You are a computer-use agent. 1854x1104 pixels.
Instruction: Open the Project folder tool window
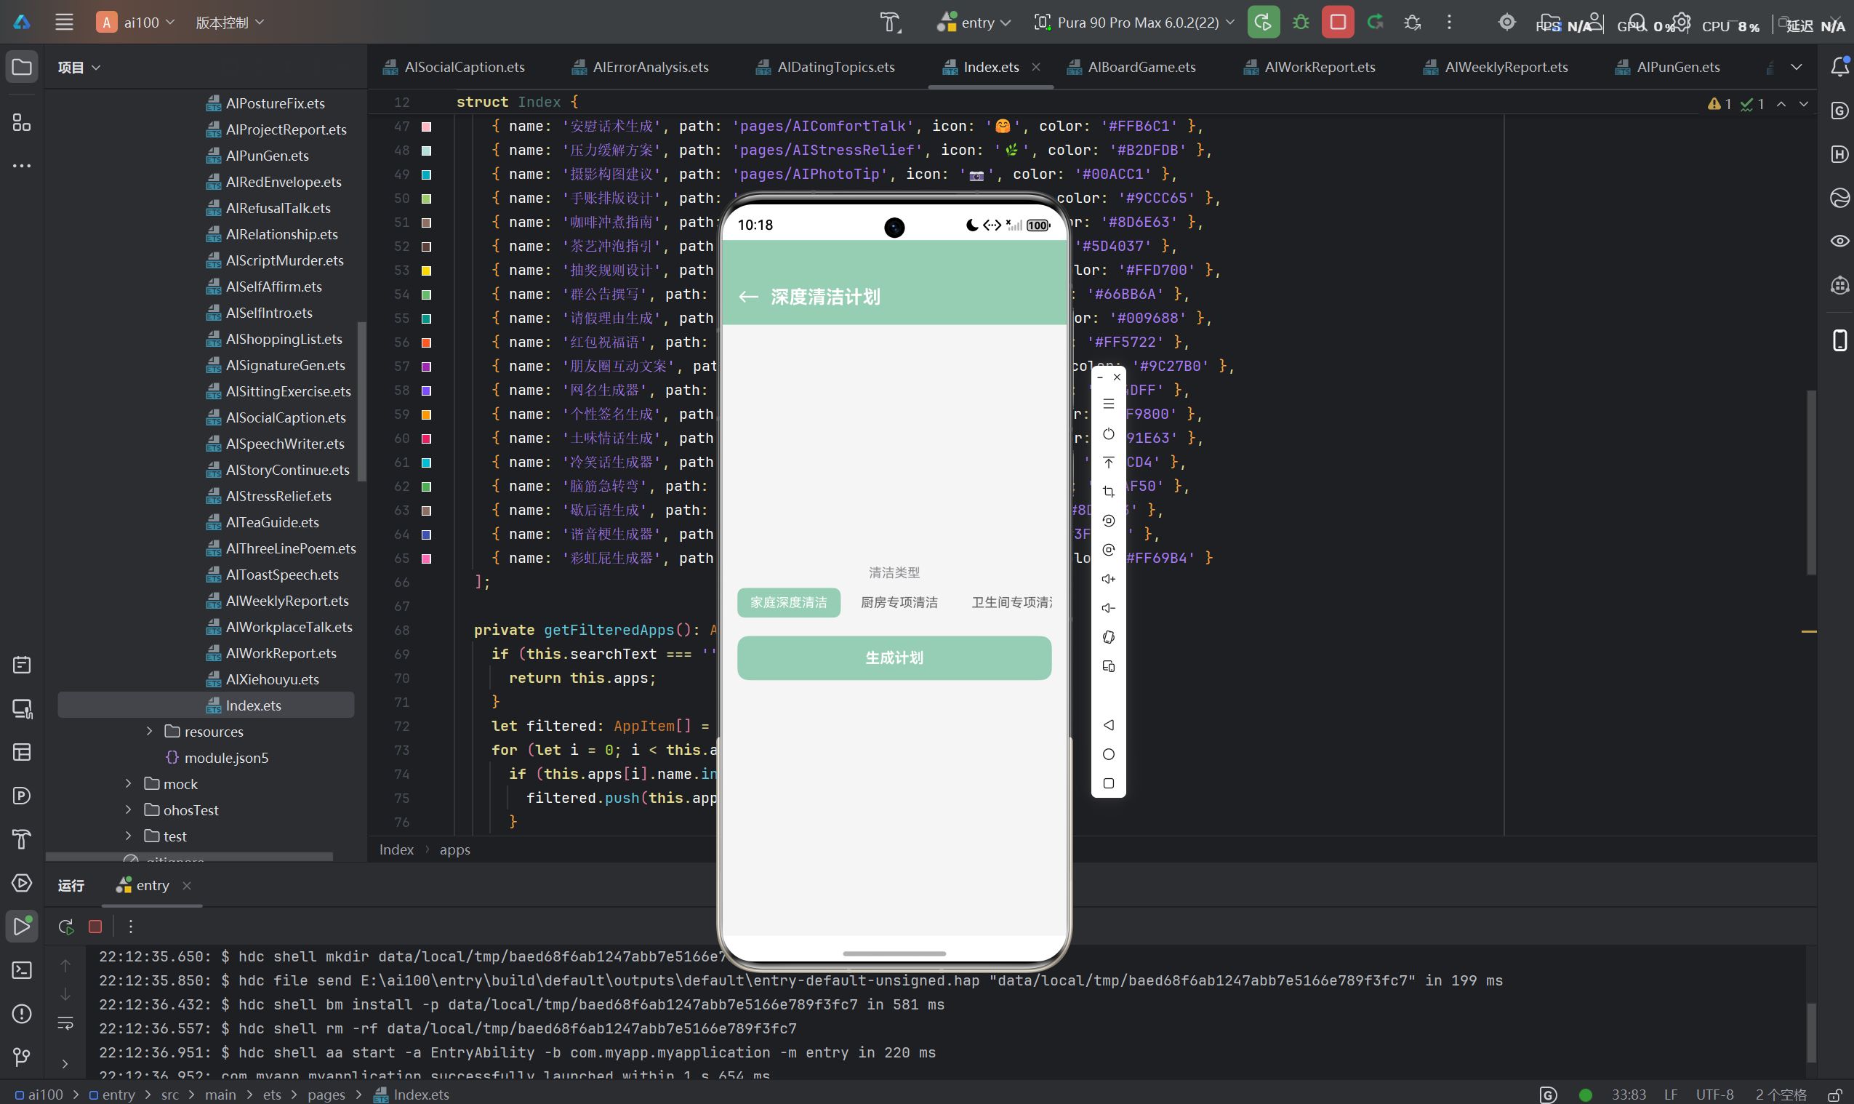click(x=23, y=67)
